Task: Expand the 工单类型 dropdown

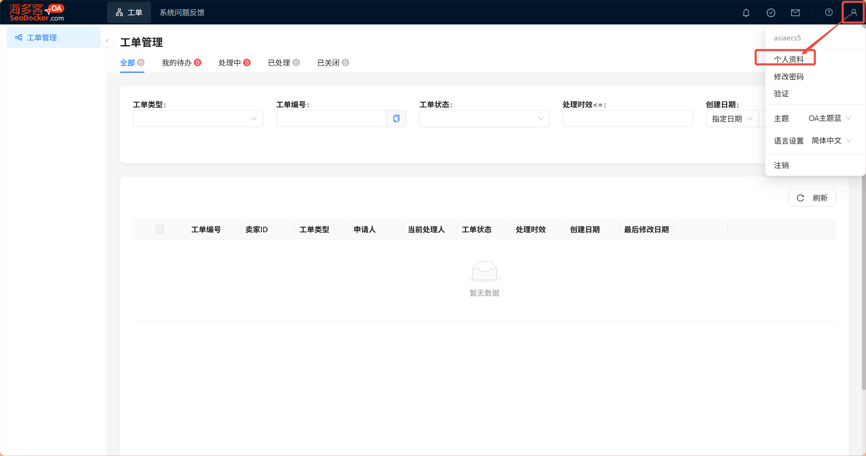Action: pyautogui.click(x=198, y=118)
